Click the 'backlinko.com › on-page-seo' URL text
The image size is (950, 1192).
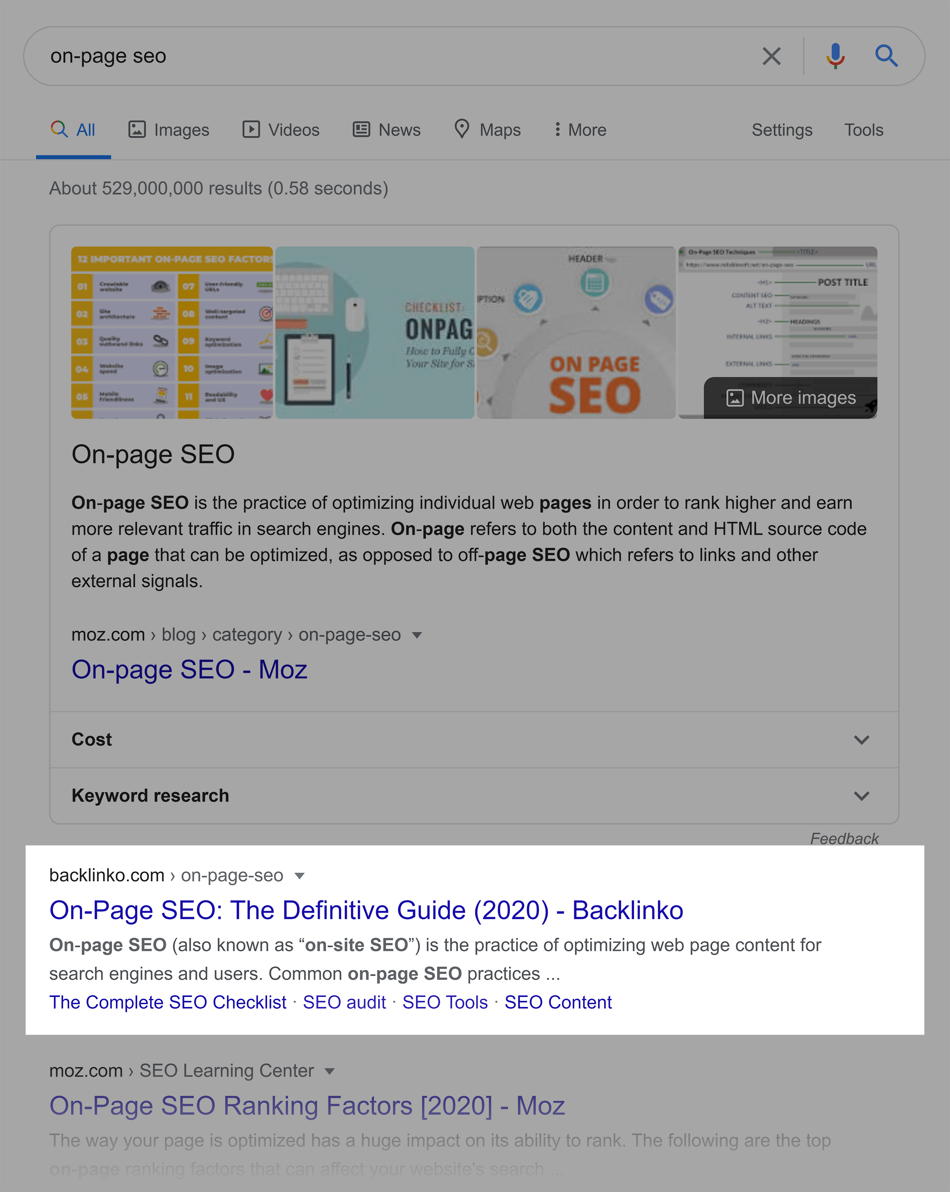(166, 875)
